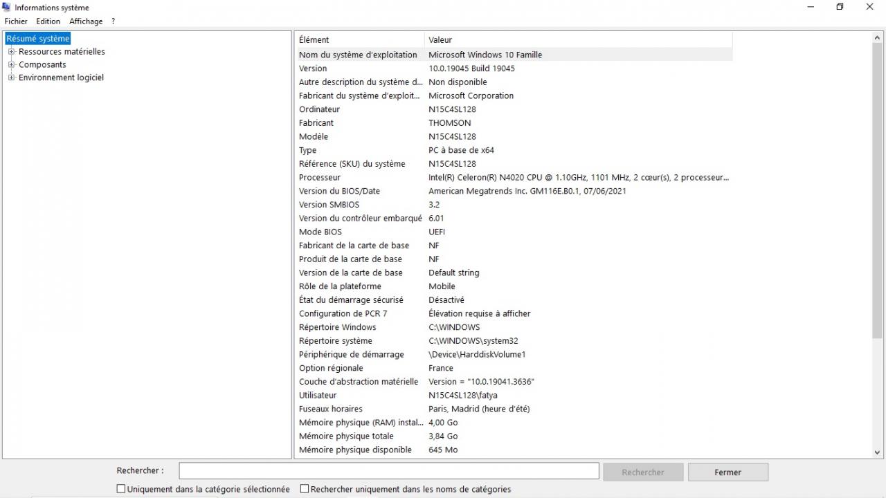
Task: Select the Processeur row label
Action: [x=320, y=178]
